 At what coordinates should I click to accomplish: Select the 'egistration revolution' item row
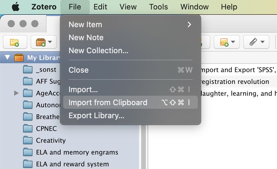pyautogui.click(x=239, y=82)
